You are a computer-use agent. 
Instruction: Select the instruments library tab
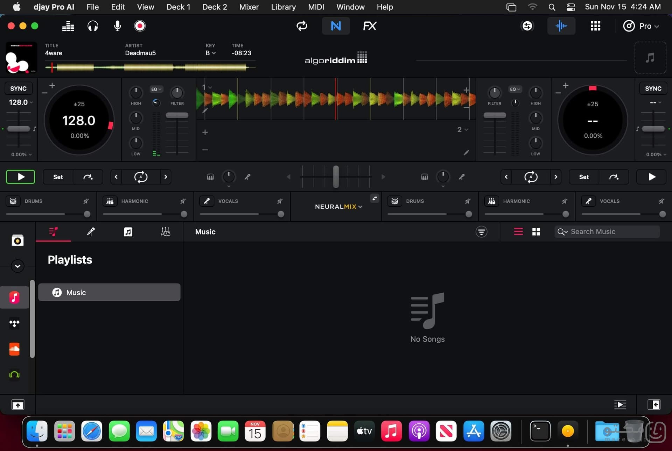[165, 231]
